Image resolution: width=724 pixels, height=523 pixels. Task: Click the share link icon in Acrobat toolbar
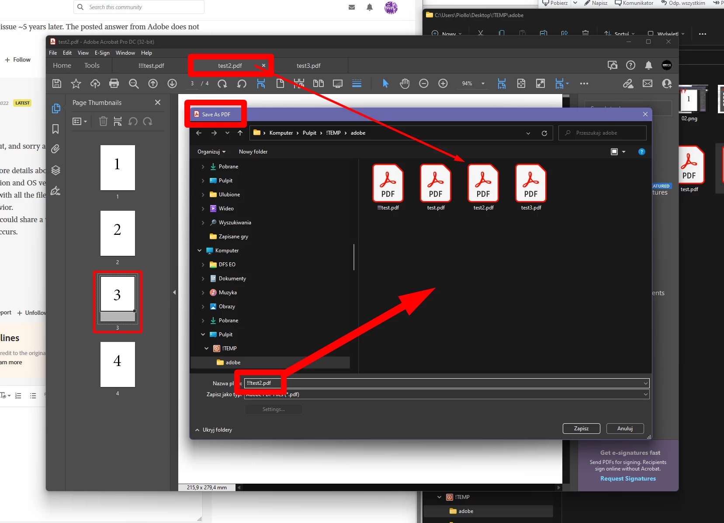tap(628, 84)
